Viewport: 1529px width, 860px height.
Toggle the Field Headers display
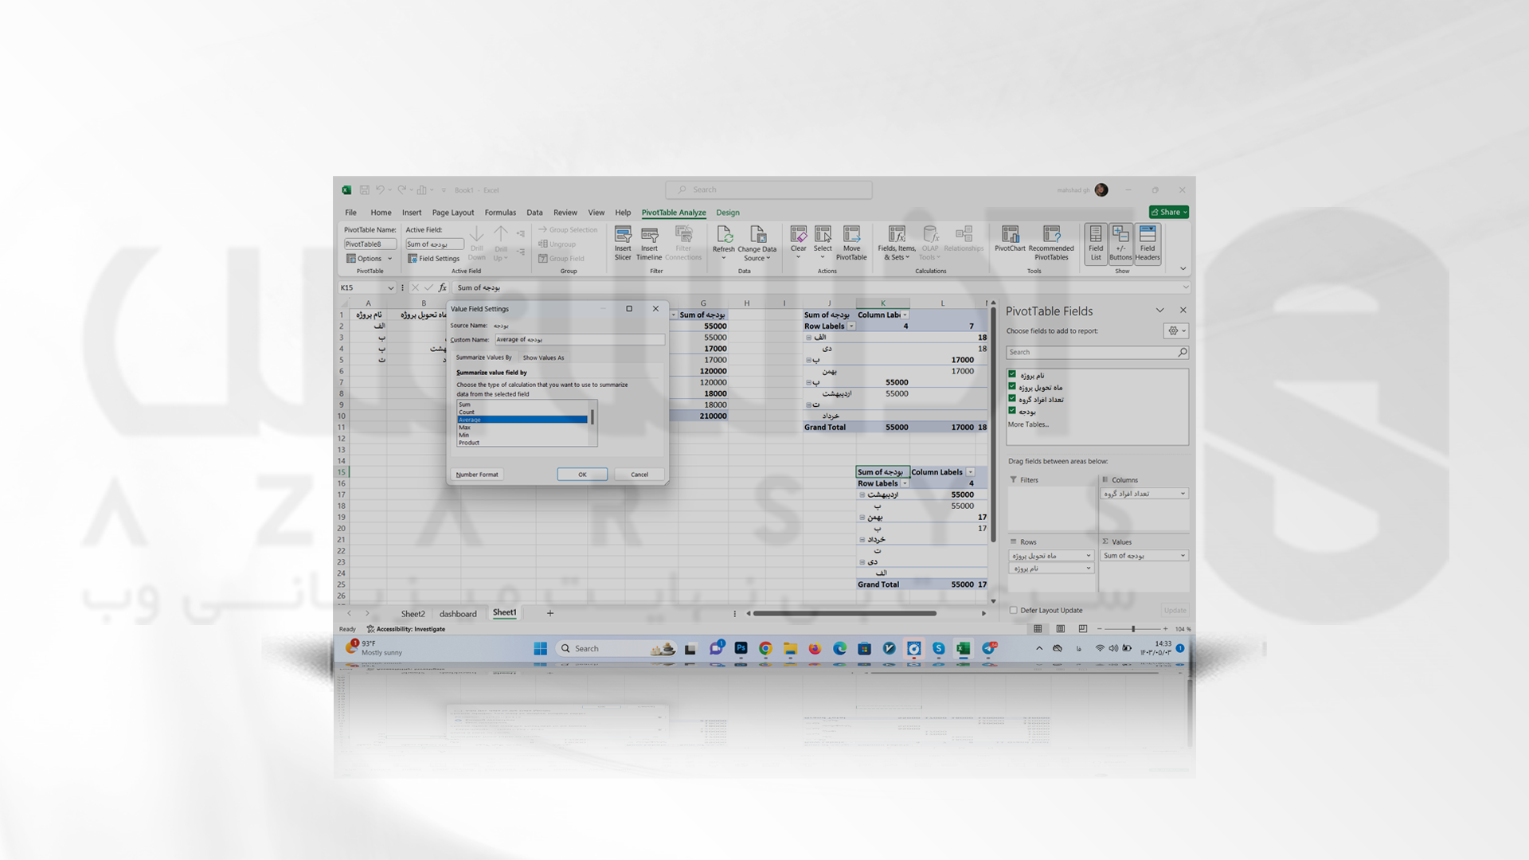(x=1148, y=243)
